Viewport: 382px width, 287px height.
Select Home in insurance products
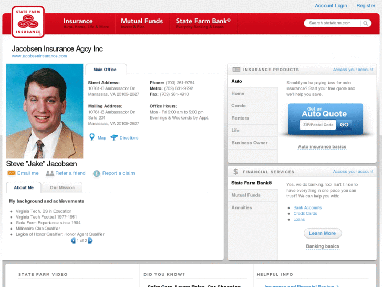point(253,94)
